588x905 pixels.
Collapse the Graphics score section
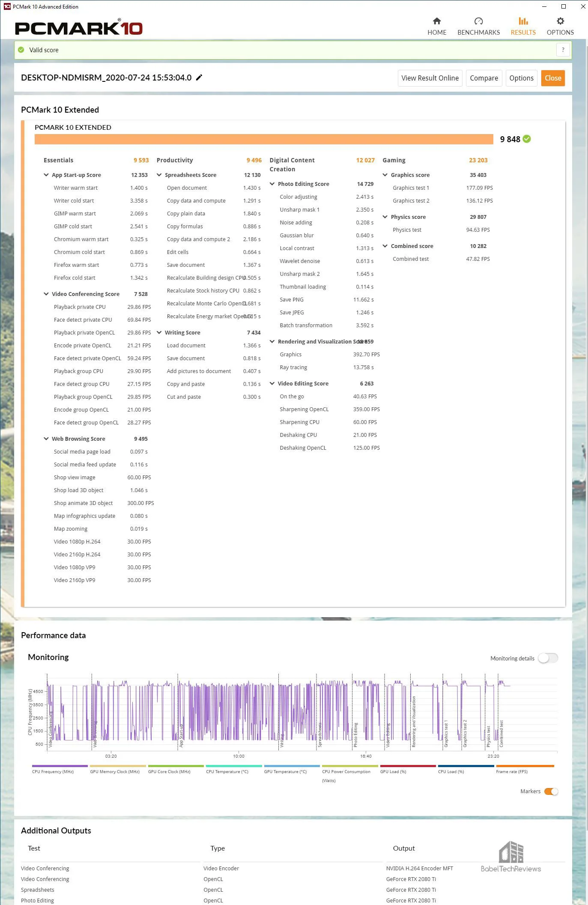(x=385, y=175)
